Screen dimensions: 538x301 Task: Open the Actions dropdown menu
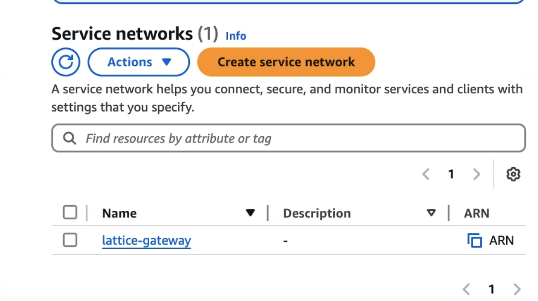139,62
